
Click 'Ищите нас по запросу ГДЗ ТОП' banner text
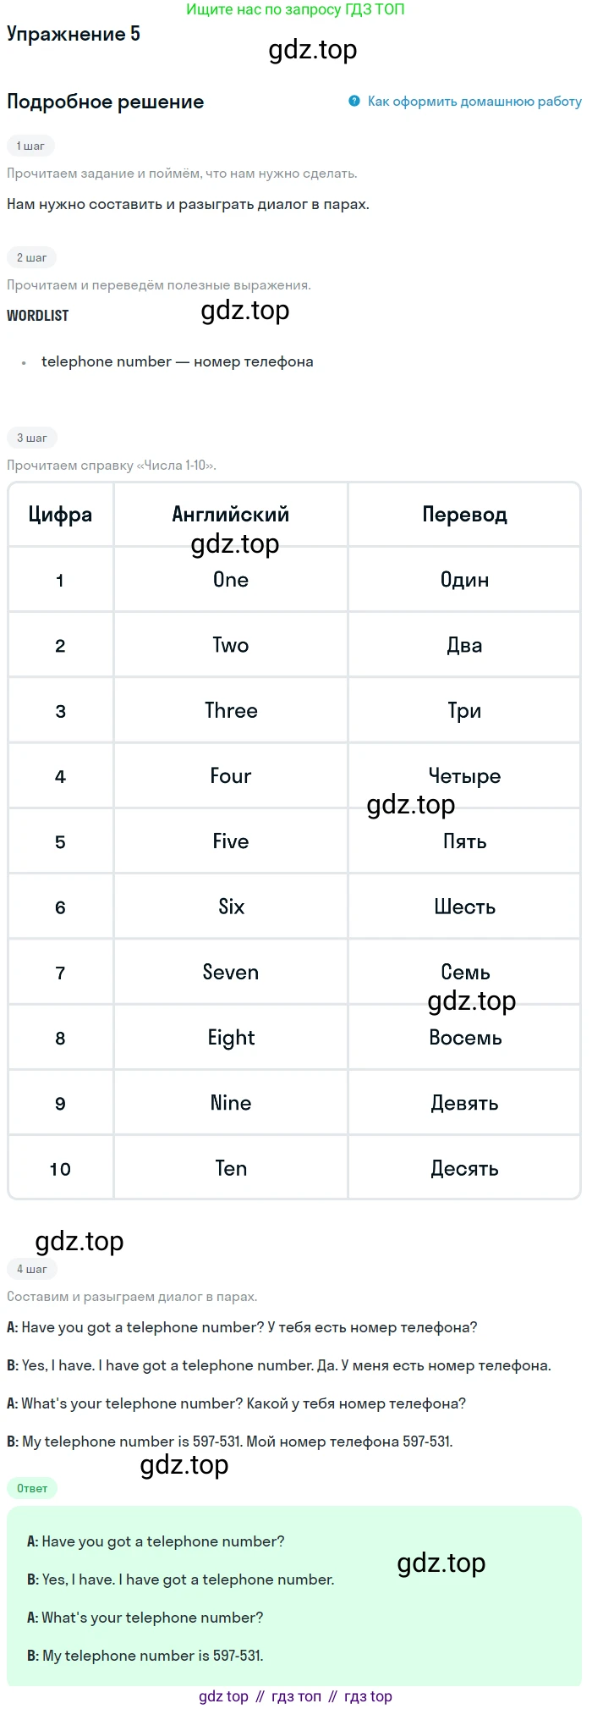[295, 9]
